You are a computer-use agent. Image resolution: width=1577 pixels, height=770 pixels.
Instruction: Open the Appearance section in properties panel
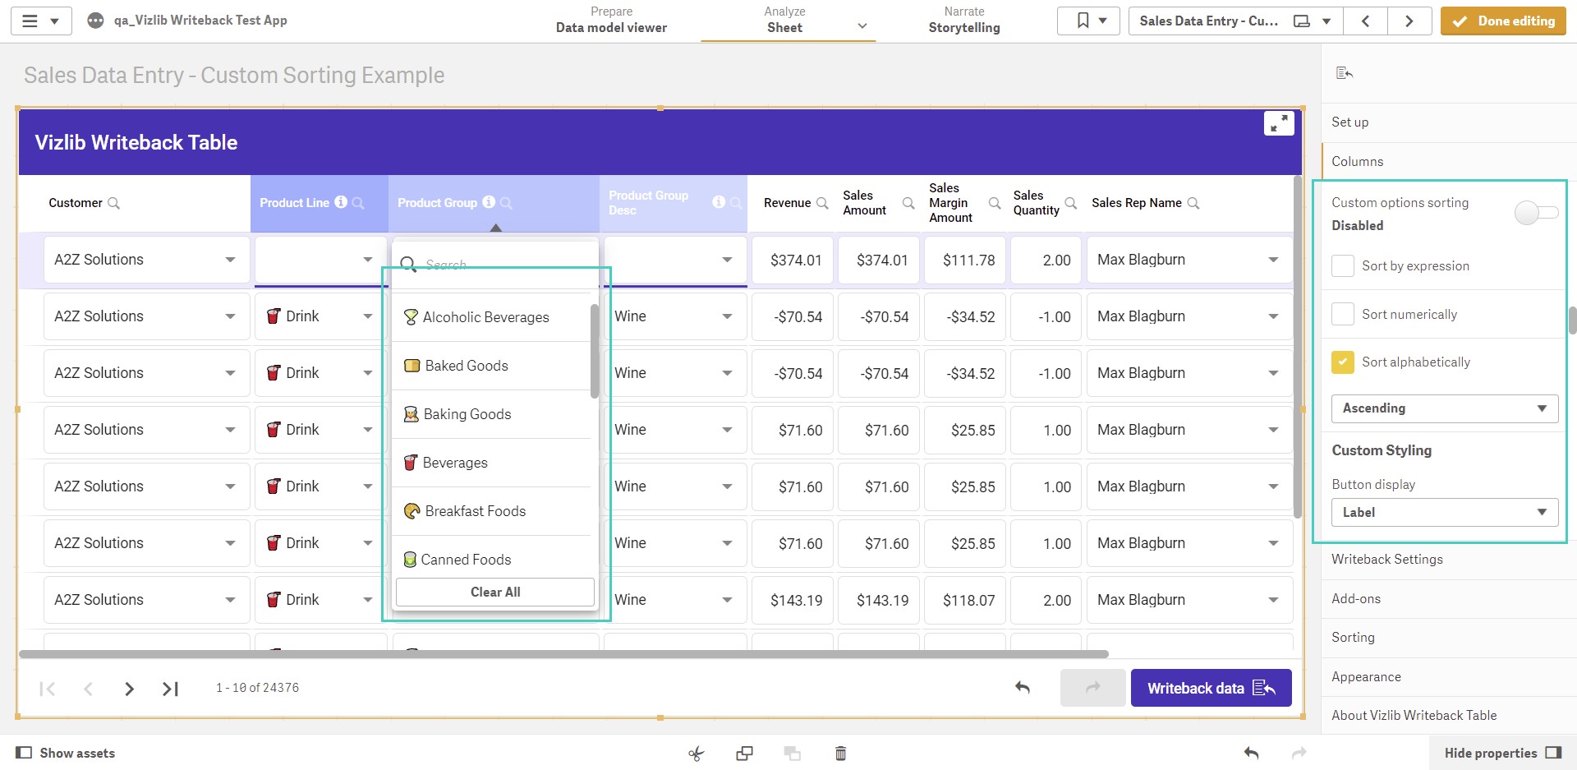tap(1366, 676)
